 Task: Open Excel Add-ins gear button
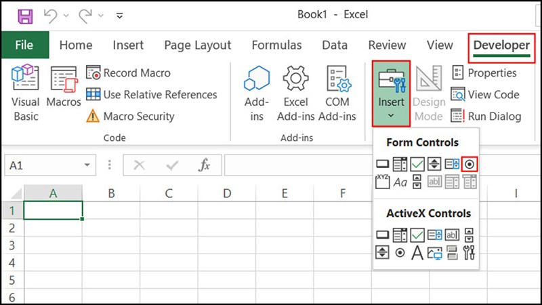click(295, 93)
